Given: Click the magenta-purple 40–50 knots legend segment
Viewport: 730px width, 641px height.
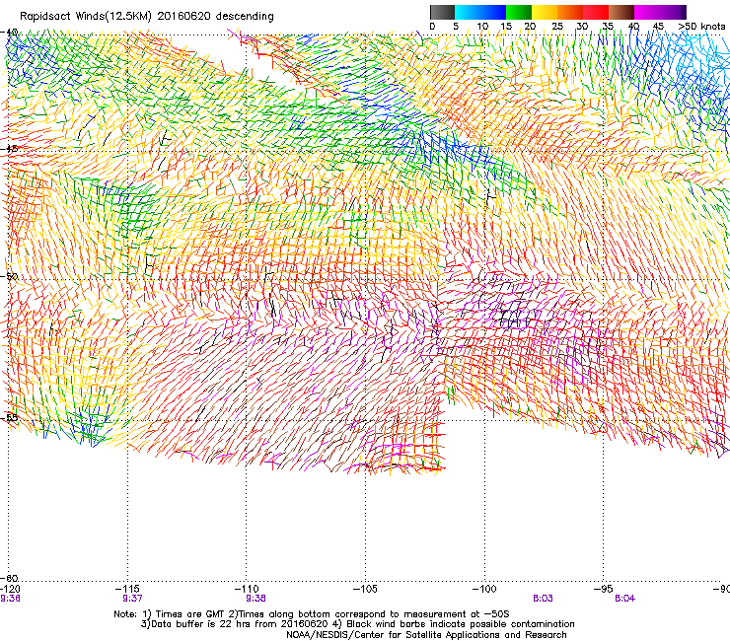Looking at the screenshot, I should click(x=660, y=12).
